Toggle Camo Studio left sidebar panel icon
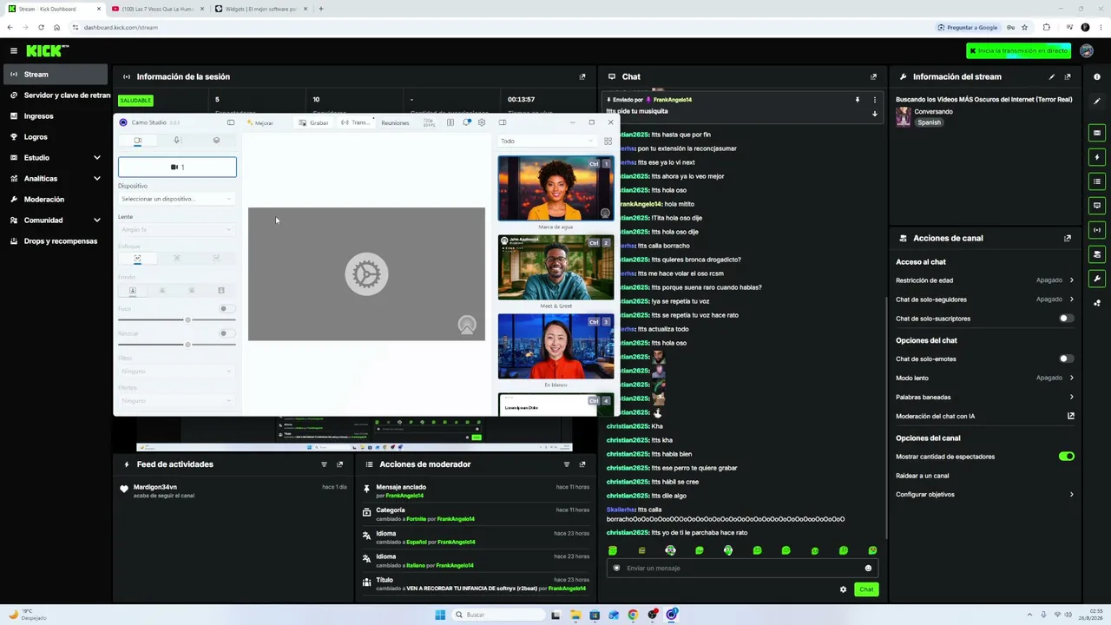This screenshot has height=625, width=1111. pos(231,122)
